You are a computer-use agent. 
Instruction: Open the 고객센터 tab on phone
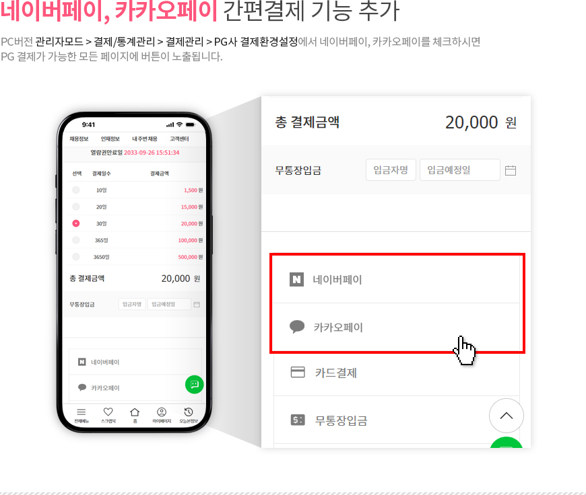point(179,139)
